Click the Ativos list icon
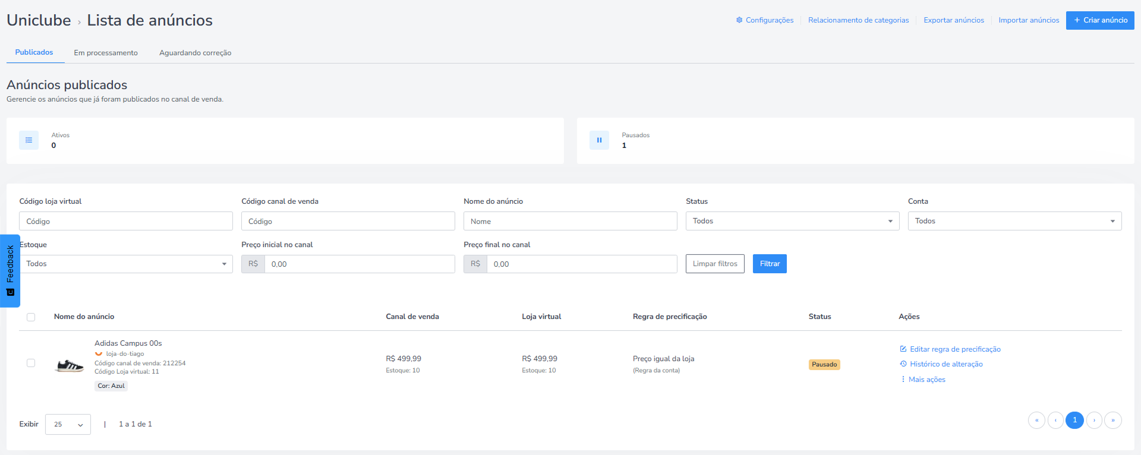Image resolution: width=1141 pixels, height=455 pixels. pos(29,140)
